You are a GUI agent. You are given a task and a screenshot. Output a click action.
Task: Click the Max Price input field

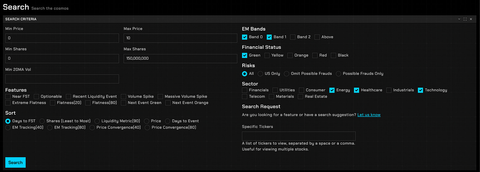tap(180, 38)
